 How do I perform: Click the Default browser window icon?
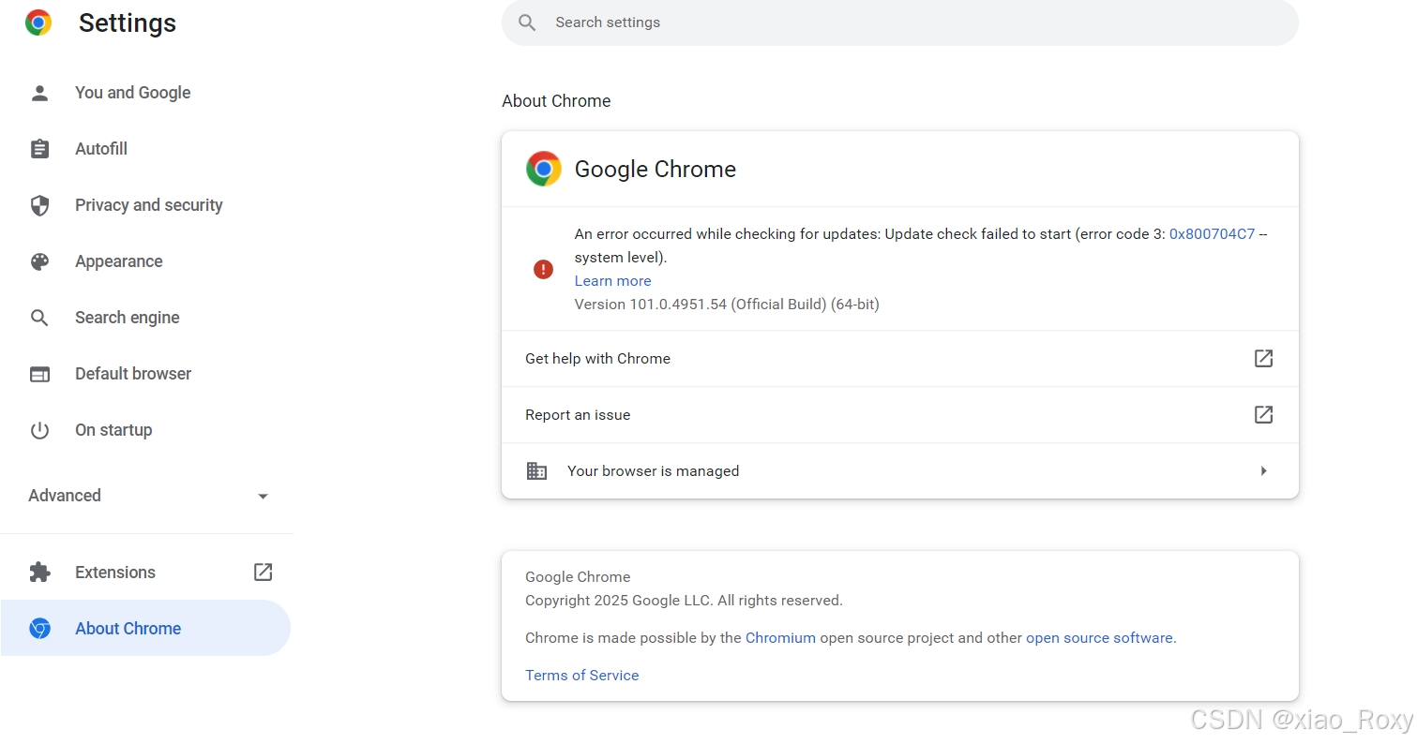pyautogui.click(x=39, y=374)
